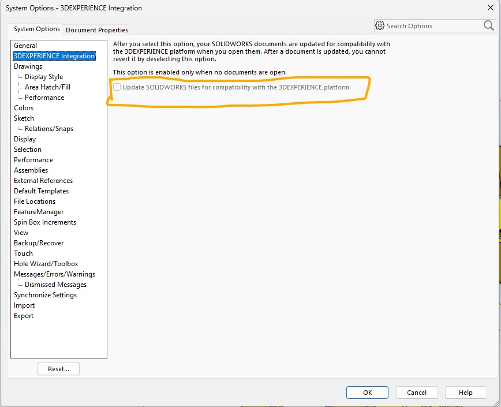The width and height of the screenshot is (501, 407).
Task: Open the Assemblies options category
Action: point(31,170)
